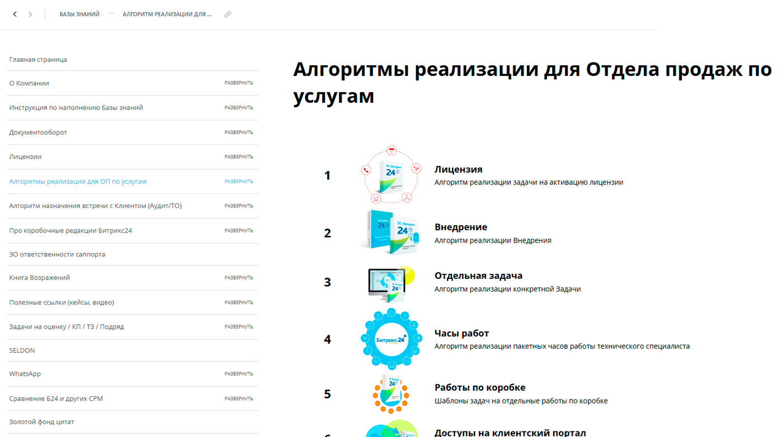Open the Часы работ heading link
The width and height of the screenshot is (783, 437).
[462, 334]
